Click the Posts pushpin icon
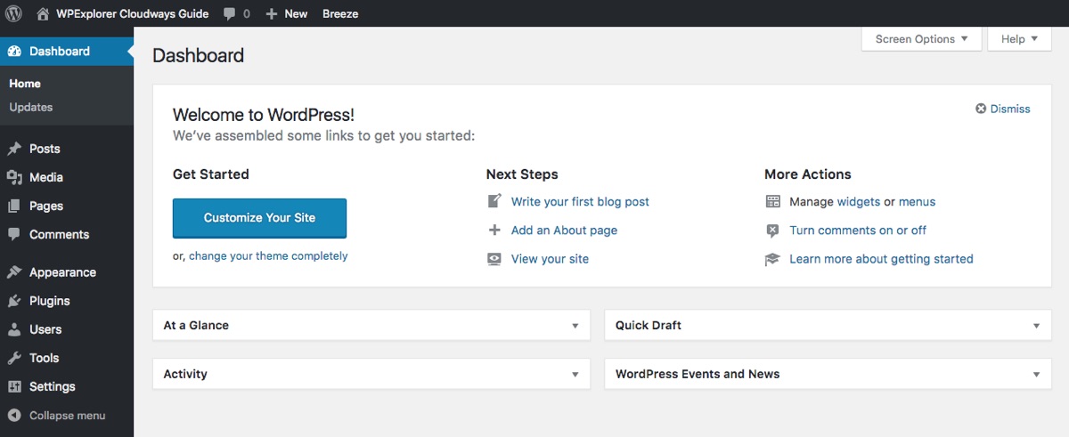 pos(14,149)
